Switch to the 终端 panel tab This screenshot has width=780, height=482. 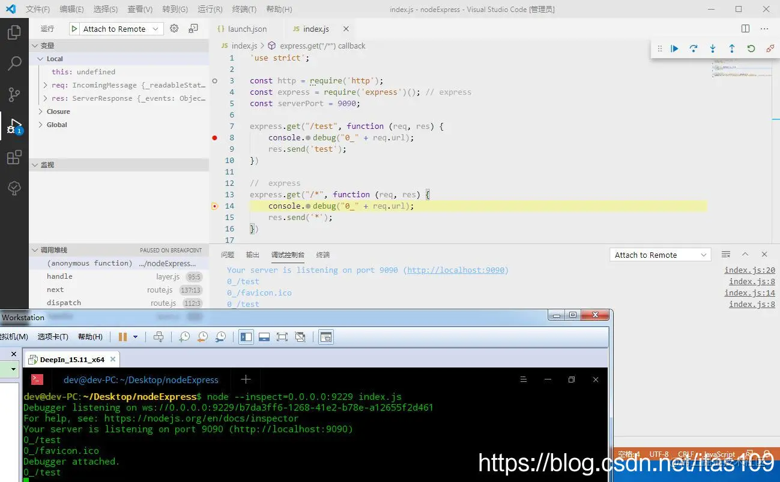[323, 255]
